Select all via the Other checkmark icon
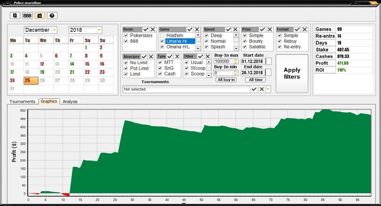 tap(200, 57)
